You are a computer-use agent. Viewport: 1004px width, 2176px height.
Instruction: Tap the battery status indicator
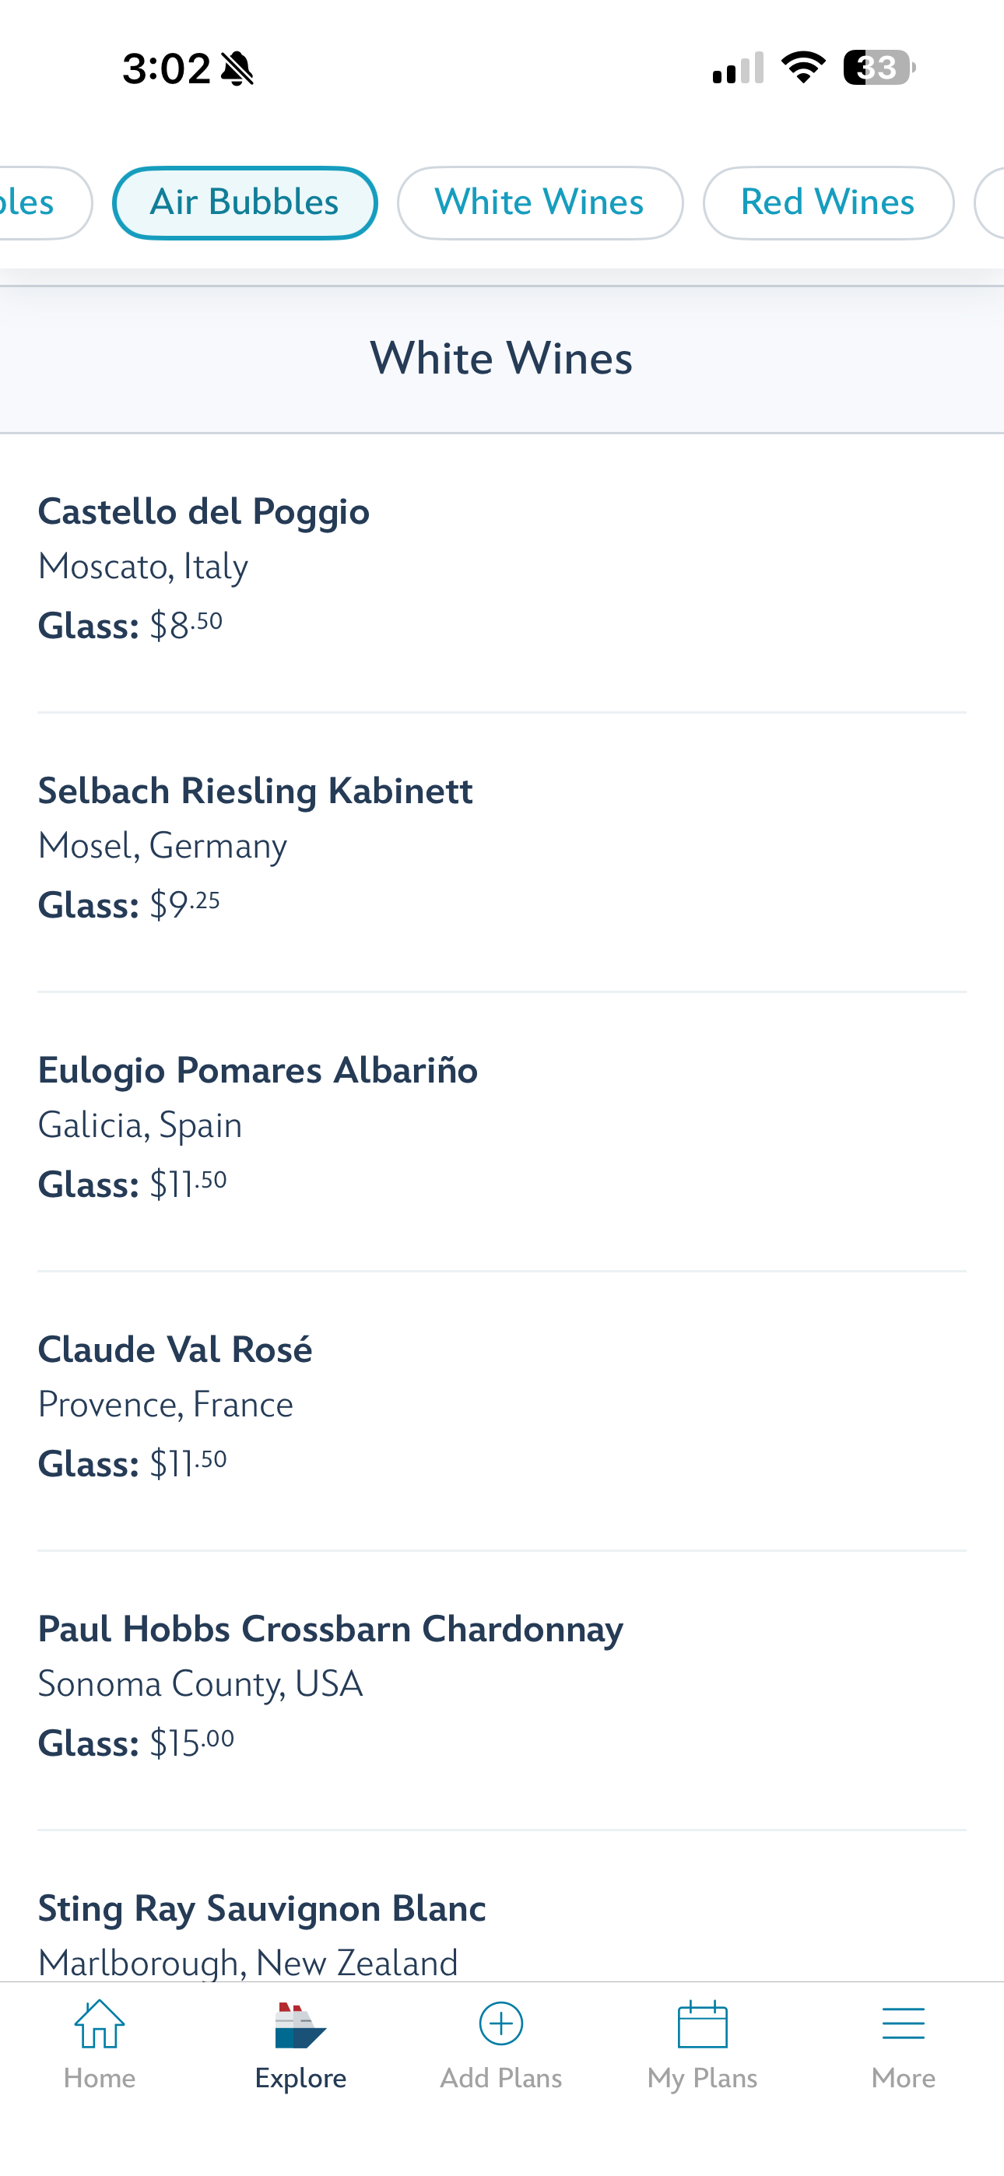pyautogui.click(x=879, y=68)
